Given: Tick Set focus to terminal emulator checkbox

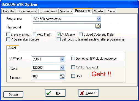Looking at the screenshot, I should (59, 39).
